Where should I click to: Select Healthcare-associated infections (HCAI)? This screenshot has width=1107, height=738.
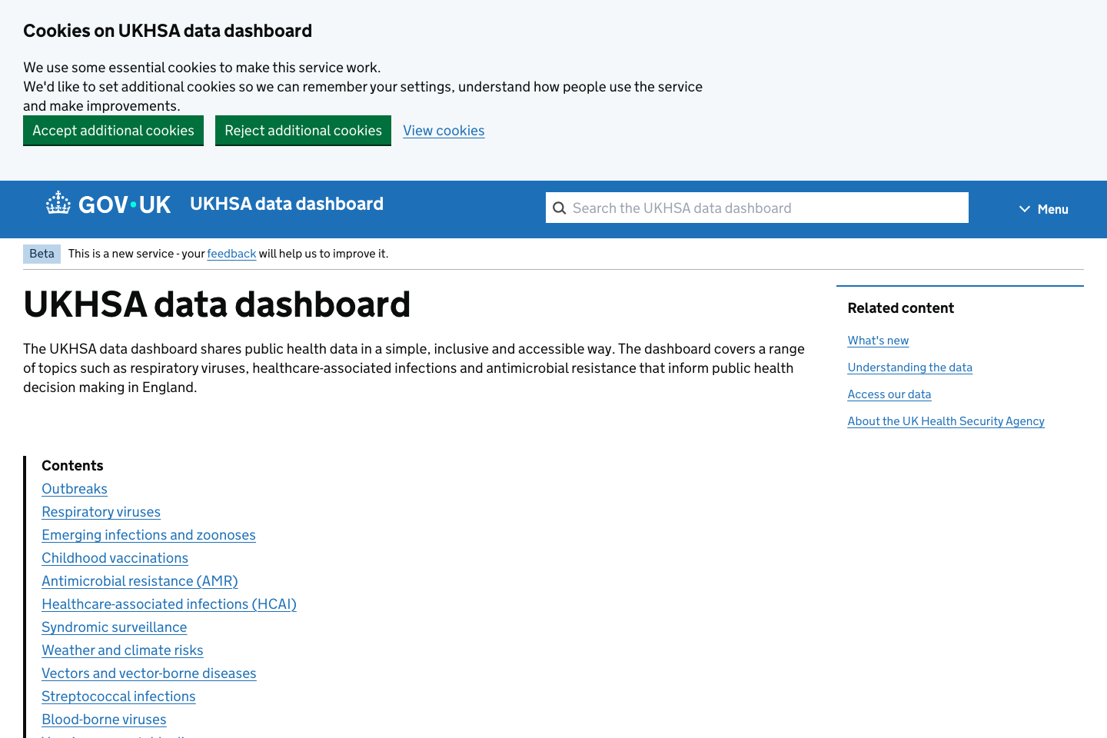click(168, 603)
